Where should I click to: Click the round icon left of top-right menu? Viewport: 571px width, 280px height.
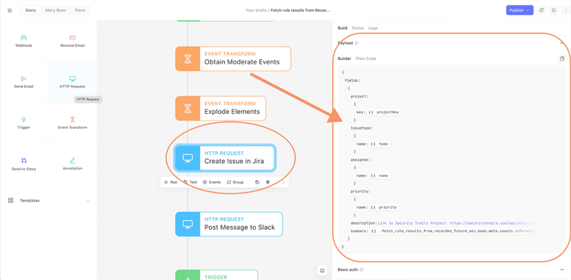pos(554,10)
